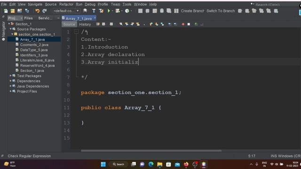The image size is (301, 169).
Task: Select Array_7_1.java in the project tree
Action: (32, 39)
